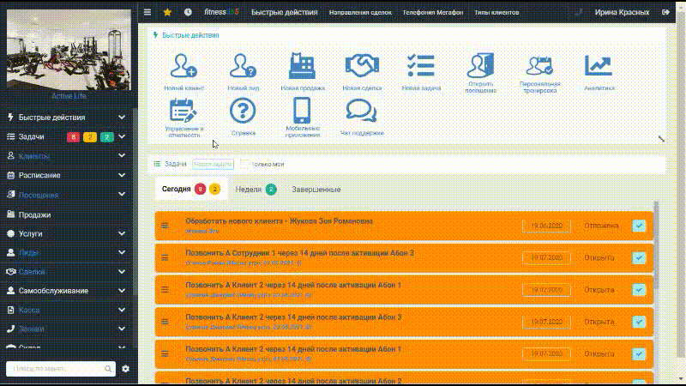Click the Новый клиент icon

[x=184, y=66]
